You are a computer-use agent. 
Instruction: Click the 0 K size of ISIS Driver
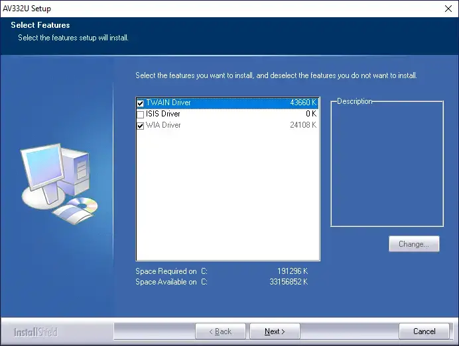point(310,114)
